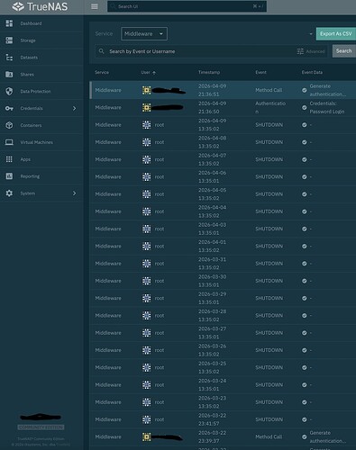Click the Method Call event at 21:36:51

[269, 90]
